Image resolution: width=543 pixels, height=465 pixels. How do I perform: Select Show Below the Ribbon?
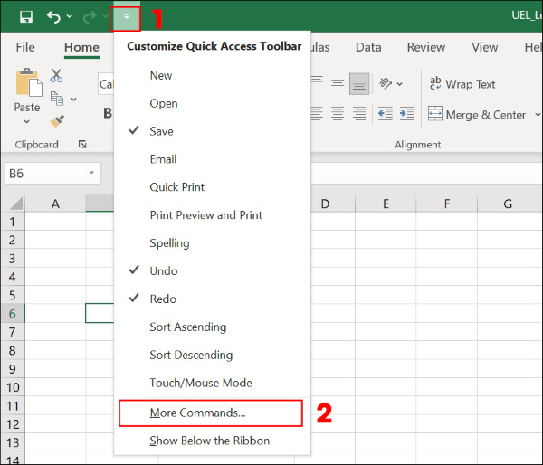[212, 441]
